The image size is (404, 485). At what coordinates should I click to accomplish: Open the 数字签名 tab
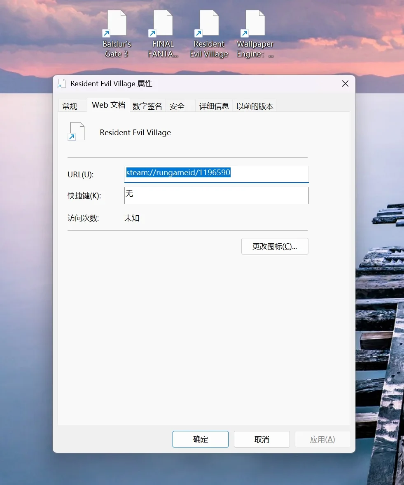147,106
